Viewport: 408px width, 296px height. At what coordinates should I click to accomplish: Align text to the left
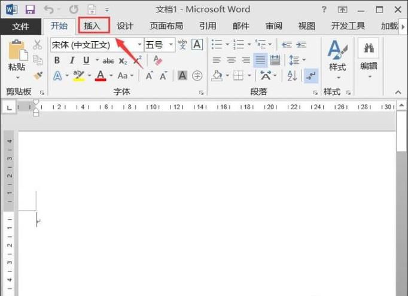coord(217,60)
